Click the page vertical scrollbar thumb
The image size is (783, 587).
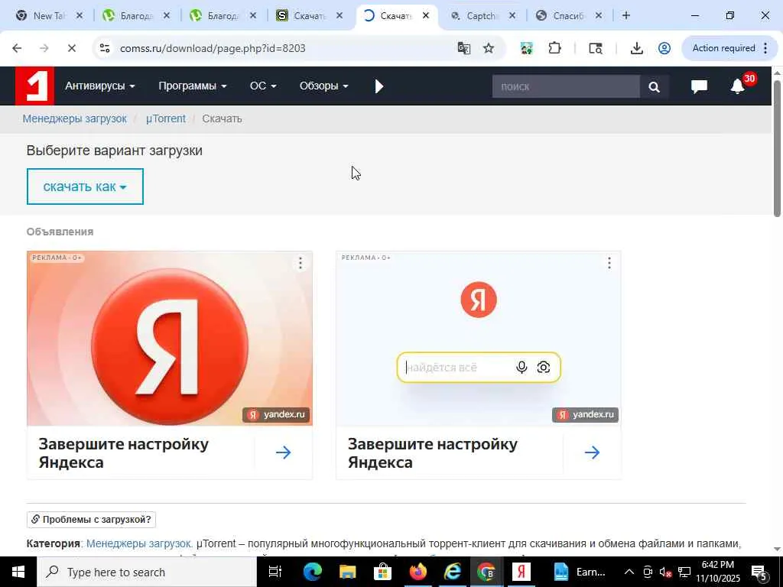click(x=777, y=148)
